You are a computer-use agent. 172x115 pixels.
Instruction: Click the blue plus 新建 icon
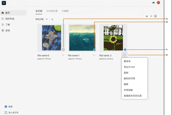(x=6, y=106)
